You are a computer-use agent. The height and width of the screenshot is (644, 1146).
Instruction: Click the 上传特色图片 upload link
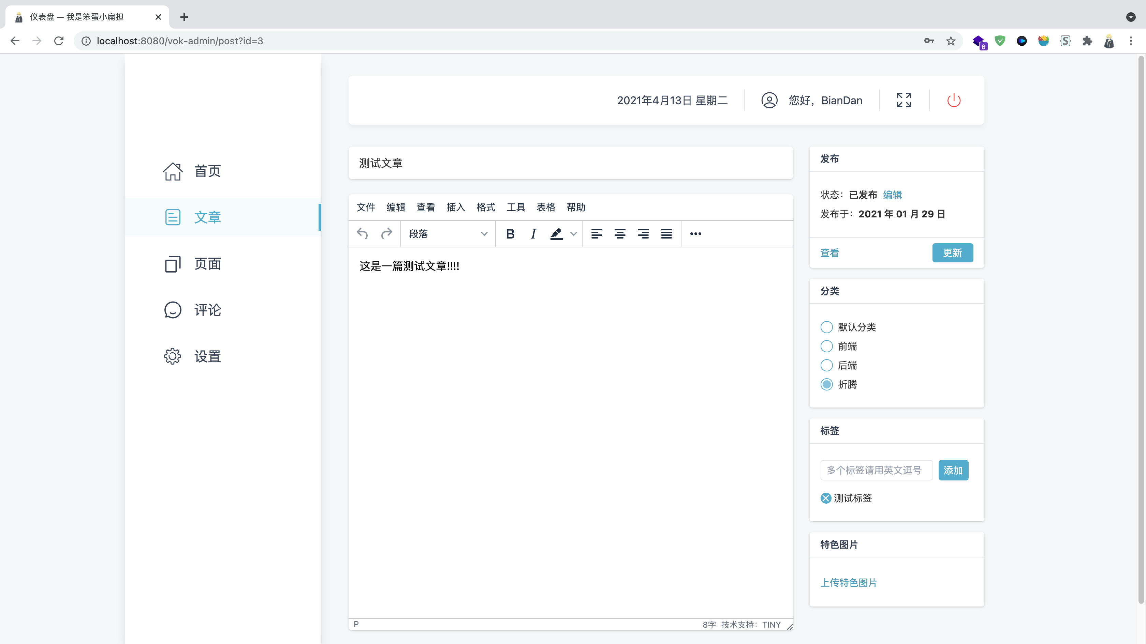pos(848,583)
